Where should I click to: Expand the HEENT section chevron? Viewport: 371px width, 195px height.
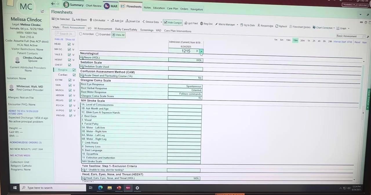click(x=73, y=60)
